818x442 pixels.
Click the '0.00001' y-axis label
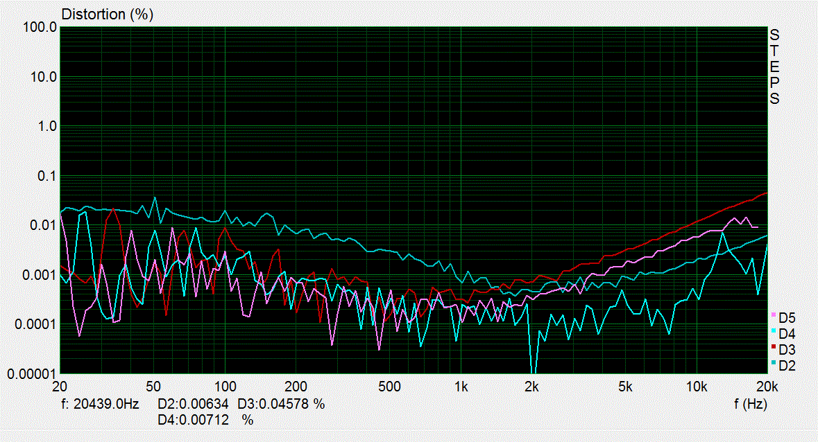(33, 374)
